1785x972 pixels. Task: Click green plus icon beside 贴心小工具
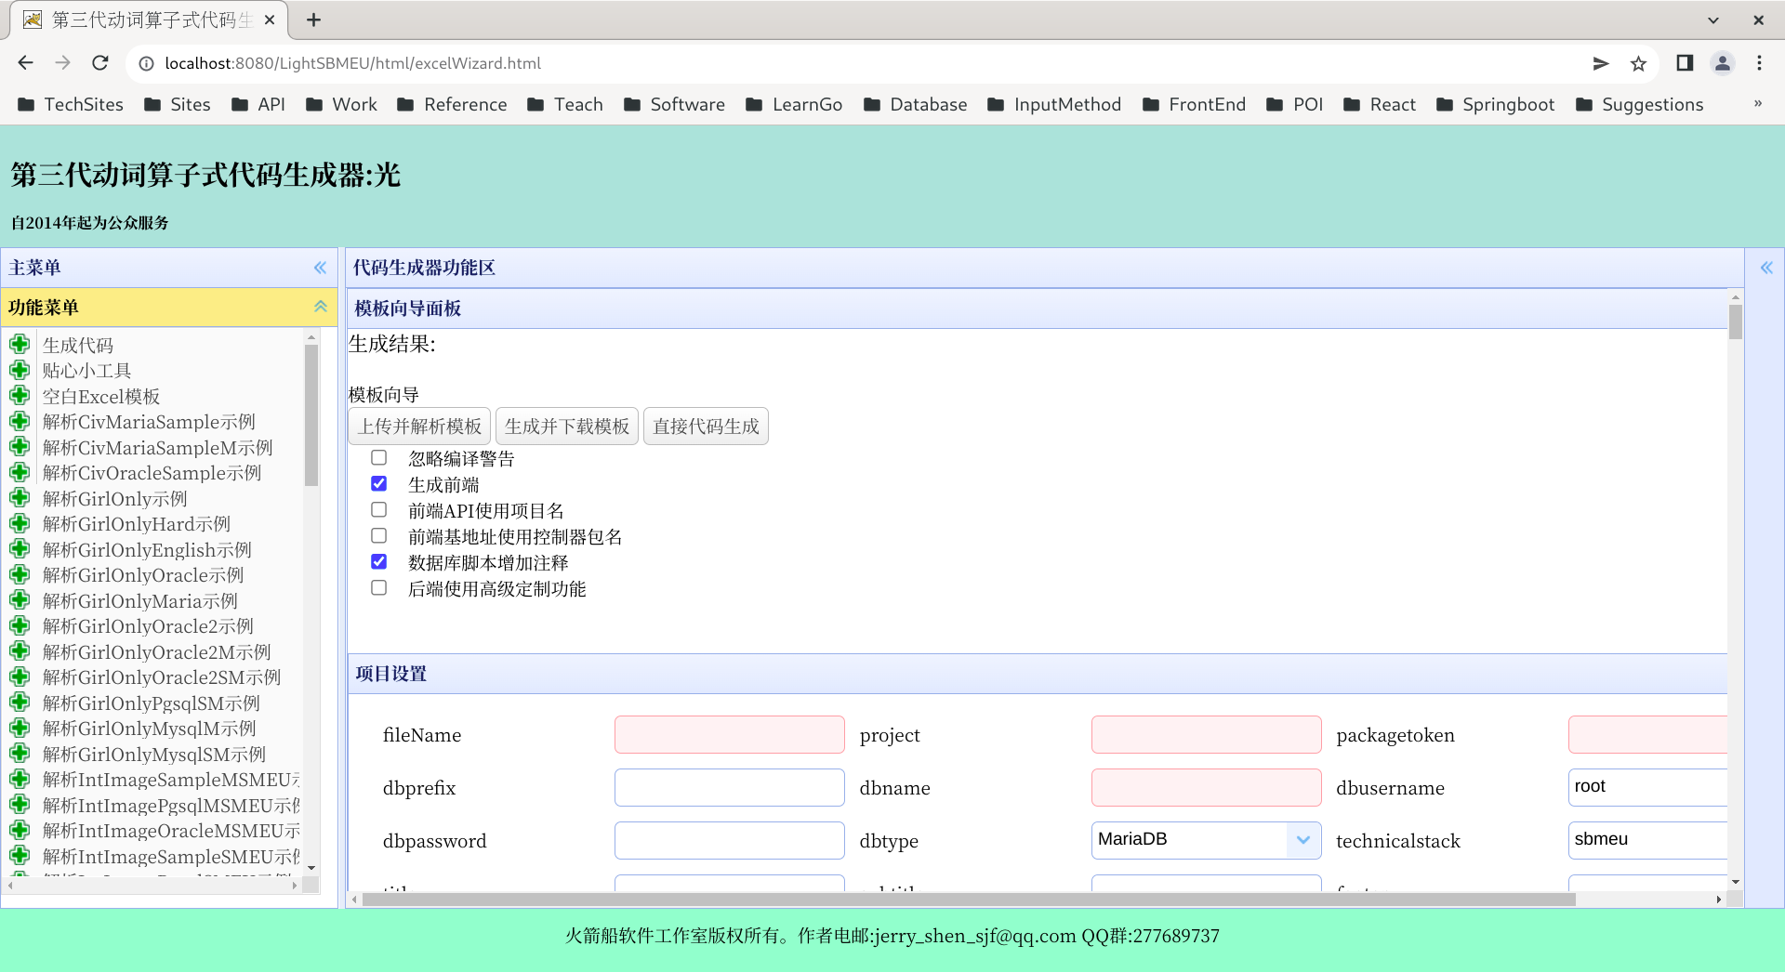tap(20, 370)
